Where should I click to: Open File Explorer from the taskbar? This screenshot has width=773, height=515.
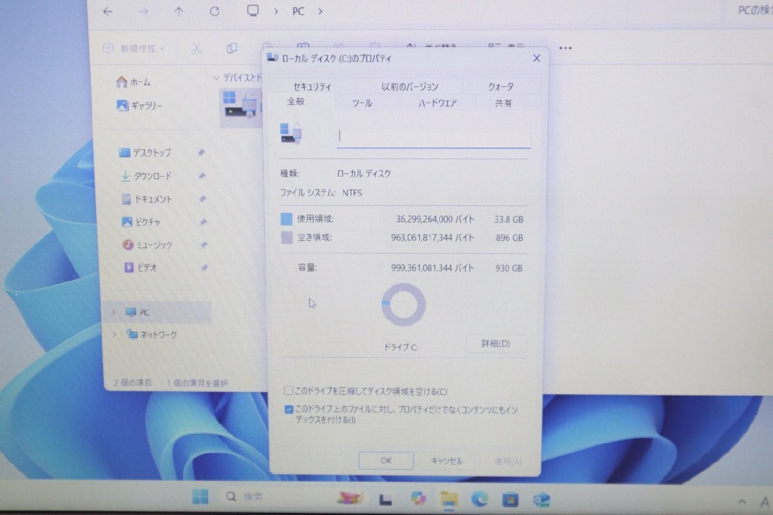449,498
